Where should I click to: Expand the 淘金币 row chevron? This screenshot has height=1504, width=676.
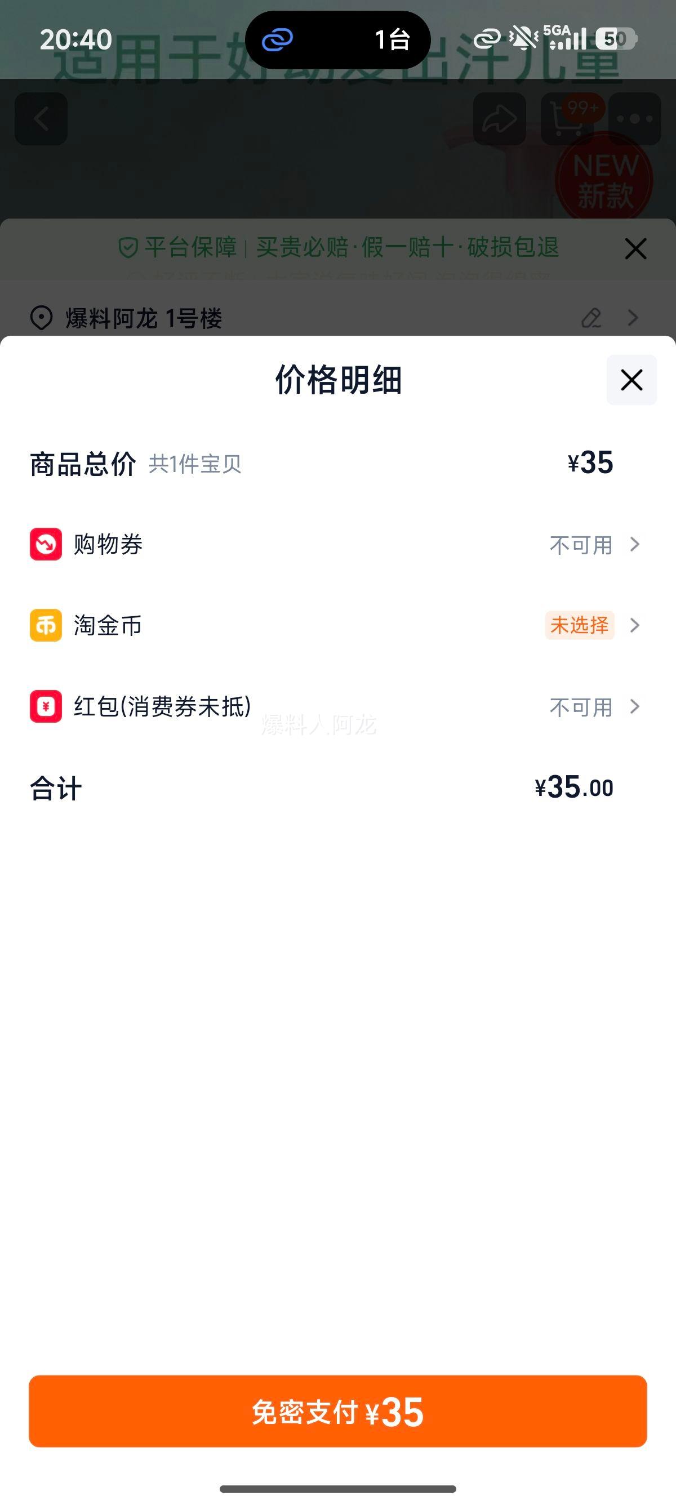(x=634, y=625)
